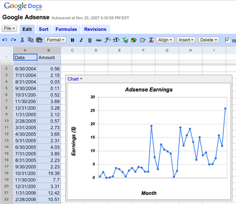Select cell with 2/28/2006
This screenshot has height=204, width=236.
coord(25,199)
